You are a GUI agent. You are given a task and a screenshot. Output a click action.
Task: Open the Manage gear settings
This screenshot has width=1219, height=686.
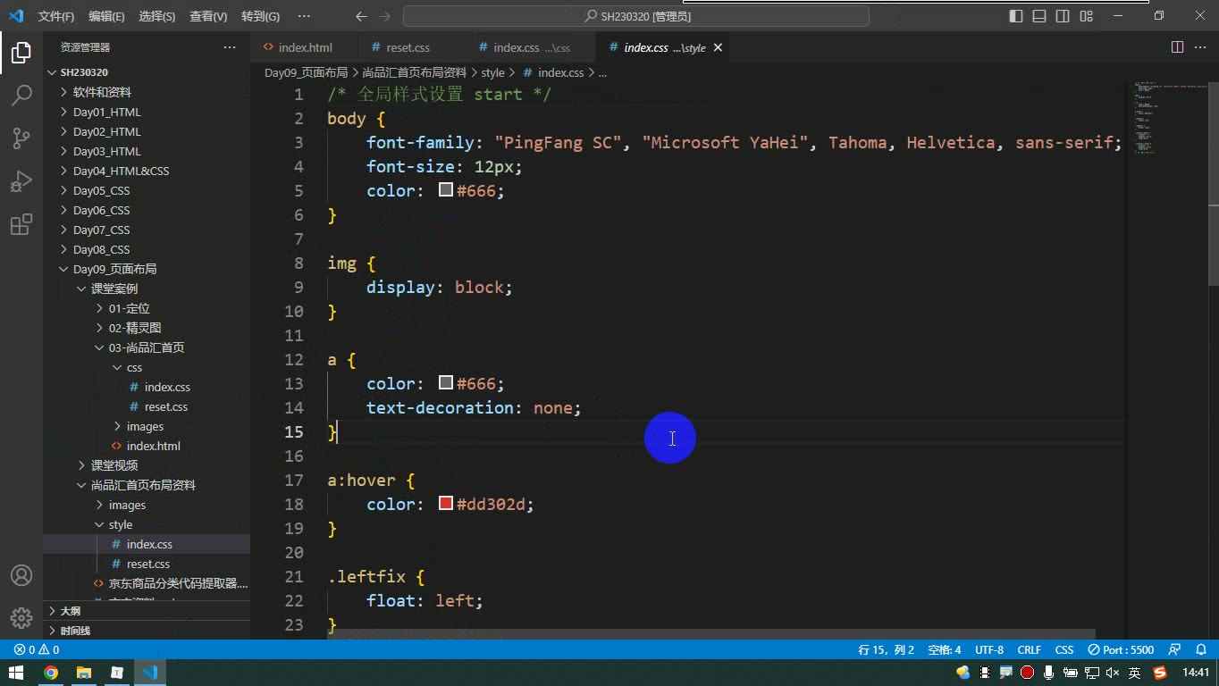(x=21, y=617)
